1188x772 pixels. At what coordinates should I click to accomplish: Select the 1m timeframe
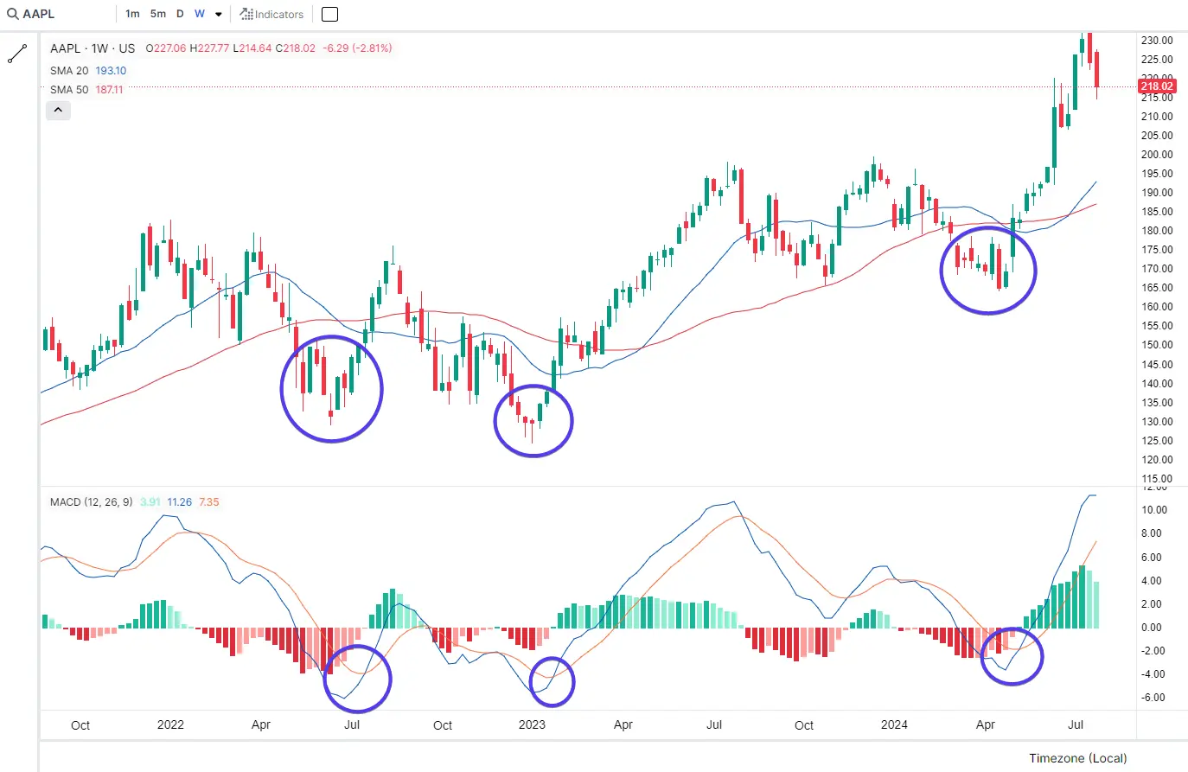pos(132,14)
